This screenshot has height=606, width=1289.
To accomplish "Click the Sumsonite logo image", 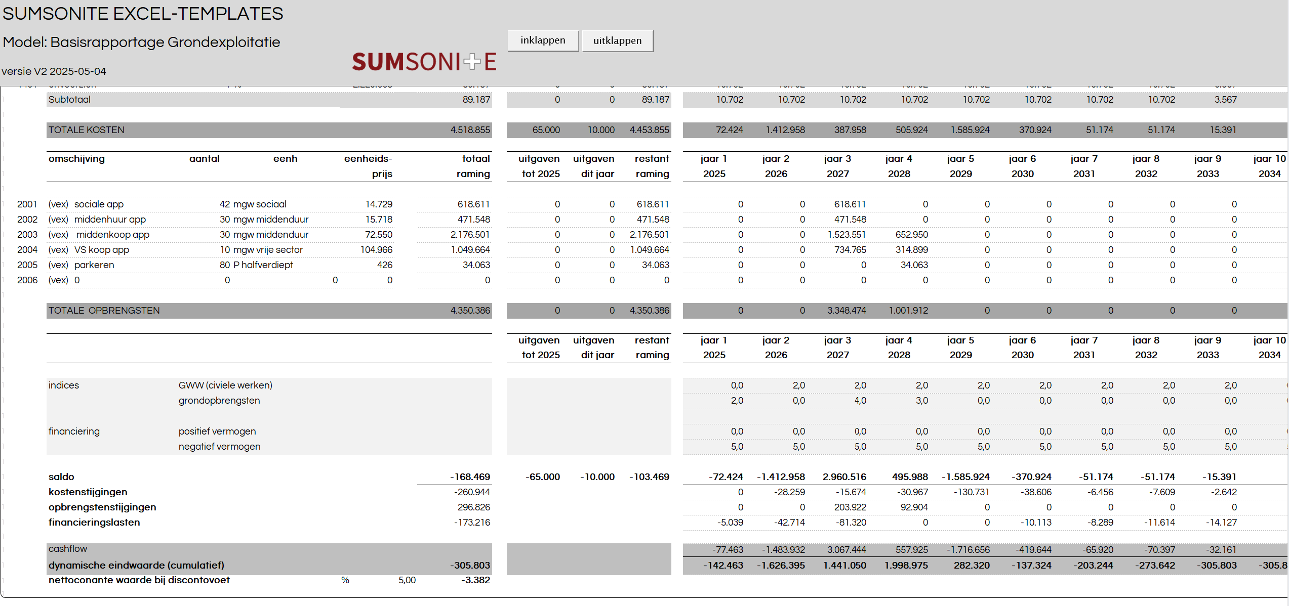I will coord(424,62).
